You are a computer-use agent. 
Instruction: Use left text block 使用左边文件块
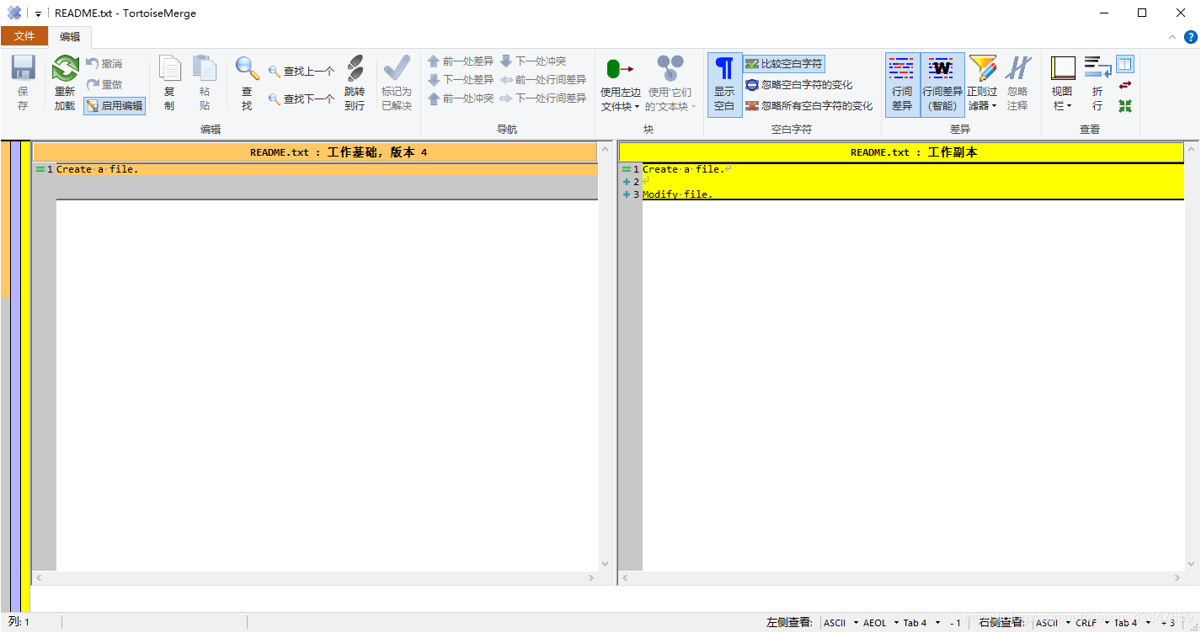(621, 82)
